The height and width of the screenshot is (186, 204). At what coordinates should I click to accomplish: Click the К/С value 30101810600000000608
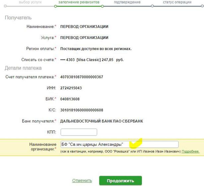[x=82, y=110]
